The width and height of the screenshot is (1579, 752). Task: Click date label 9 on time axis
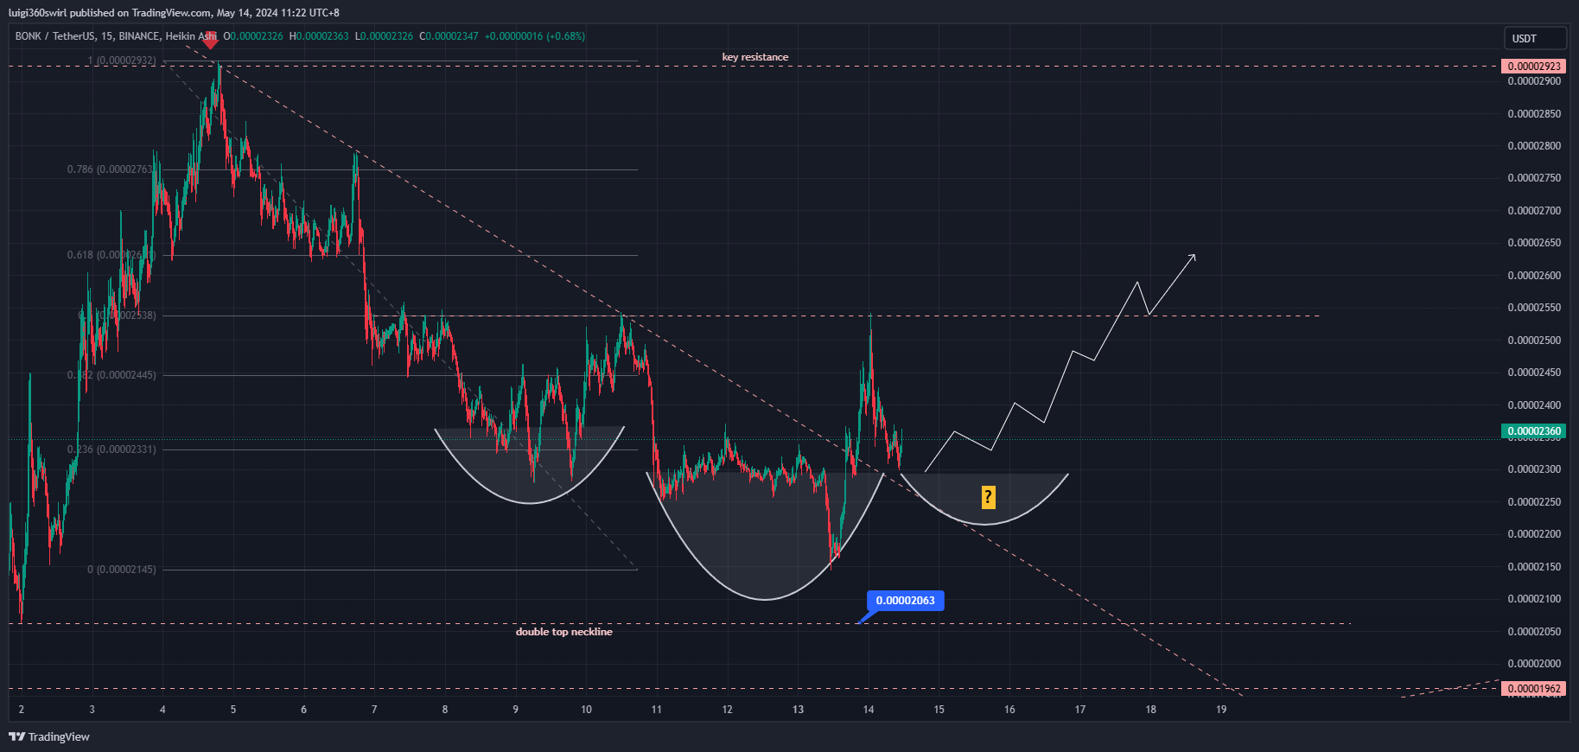[x=516, y=710]
